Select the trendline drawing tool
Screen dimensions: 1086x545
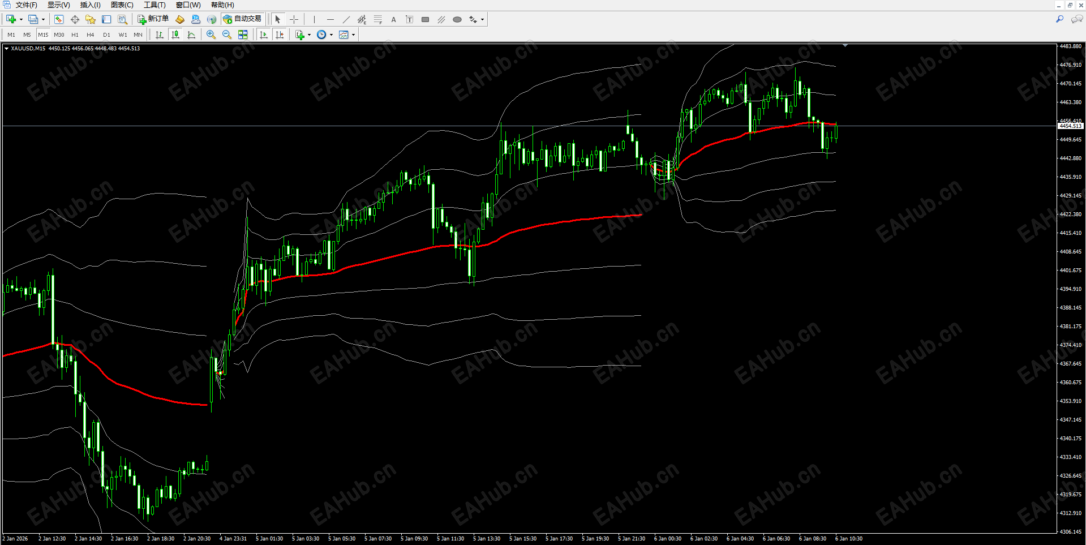pyautogui.click(x=346, y=19)
